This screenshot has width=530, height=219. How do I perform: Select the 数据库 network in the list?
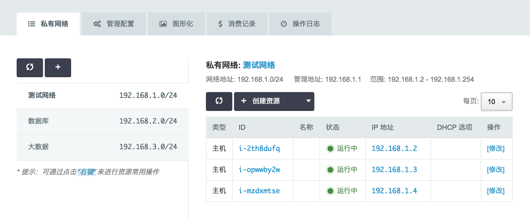pyautogui.click(x=102, y=121)
